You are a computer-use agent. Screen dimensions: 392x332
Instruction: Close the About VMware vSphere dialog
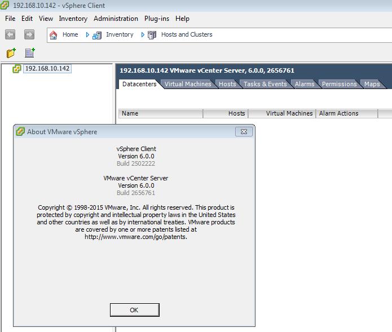(244, 132)
